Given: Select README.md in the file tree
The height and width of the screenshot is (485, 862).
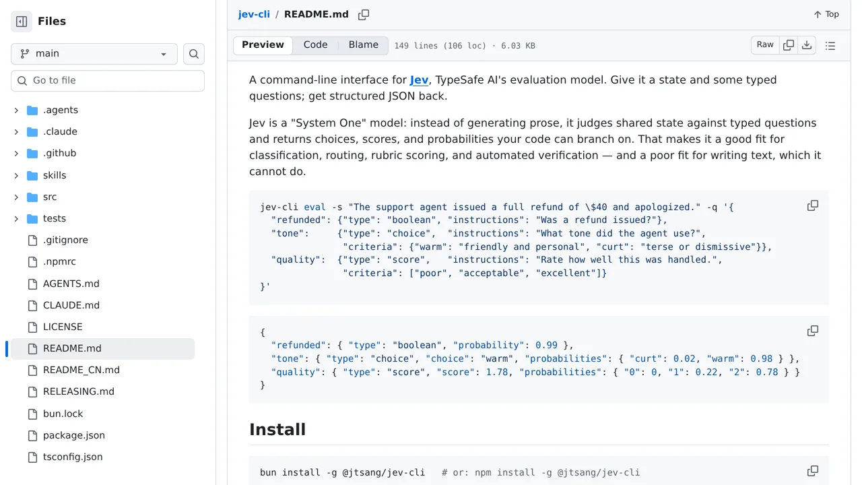Looking at the screenshot, I should 103,349.
